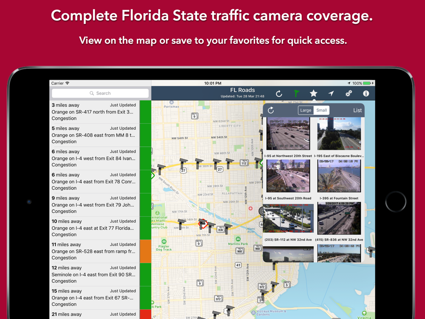This screenshot has height=319, width=425.
Task: Tap the camera marker beside the 836 shield
Action: coord(227,228)
